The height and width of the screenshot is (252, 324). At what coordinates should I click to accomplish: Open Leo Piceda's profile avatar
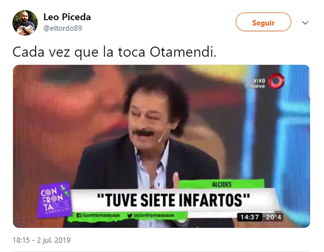click(x=25, y=22)
